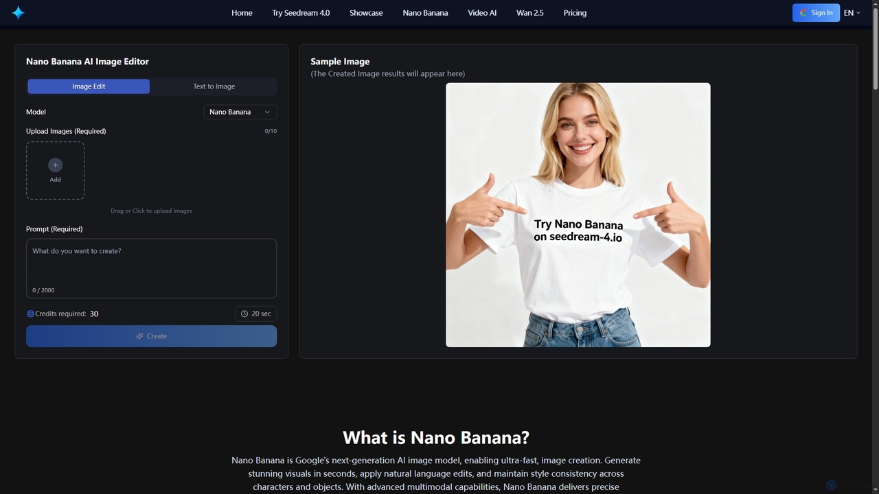
Task: Click the 'Prompt (Required)' label
Action: (54, 229)
